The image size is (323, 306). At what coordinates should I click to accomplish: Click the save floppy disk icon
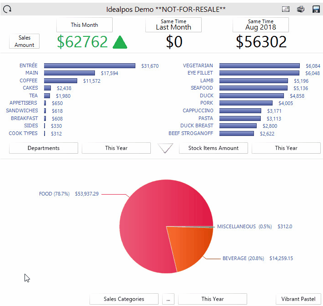[x=316, y=9]
